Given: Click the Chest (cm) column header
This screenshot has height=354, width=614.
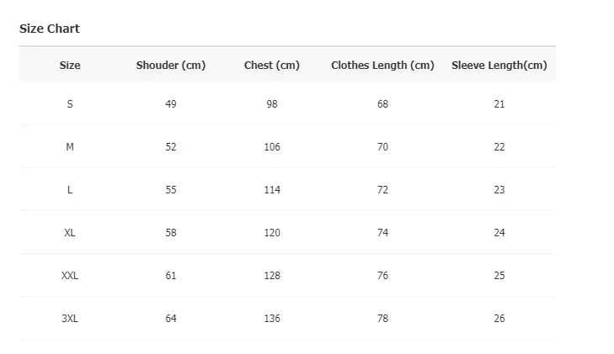Looking at the screenshot, I should tap(272, 65).
